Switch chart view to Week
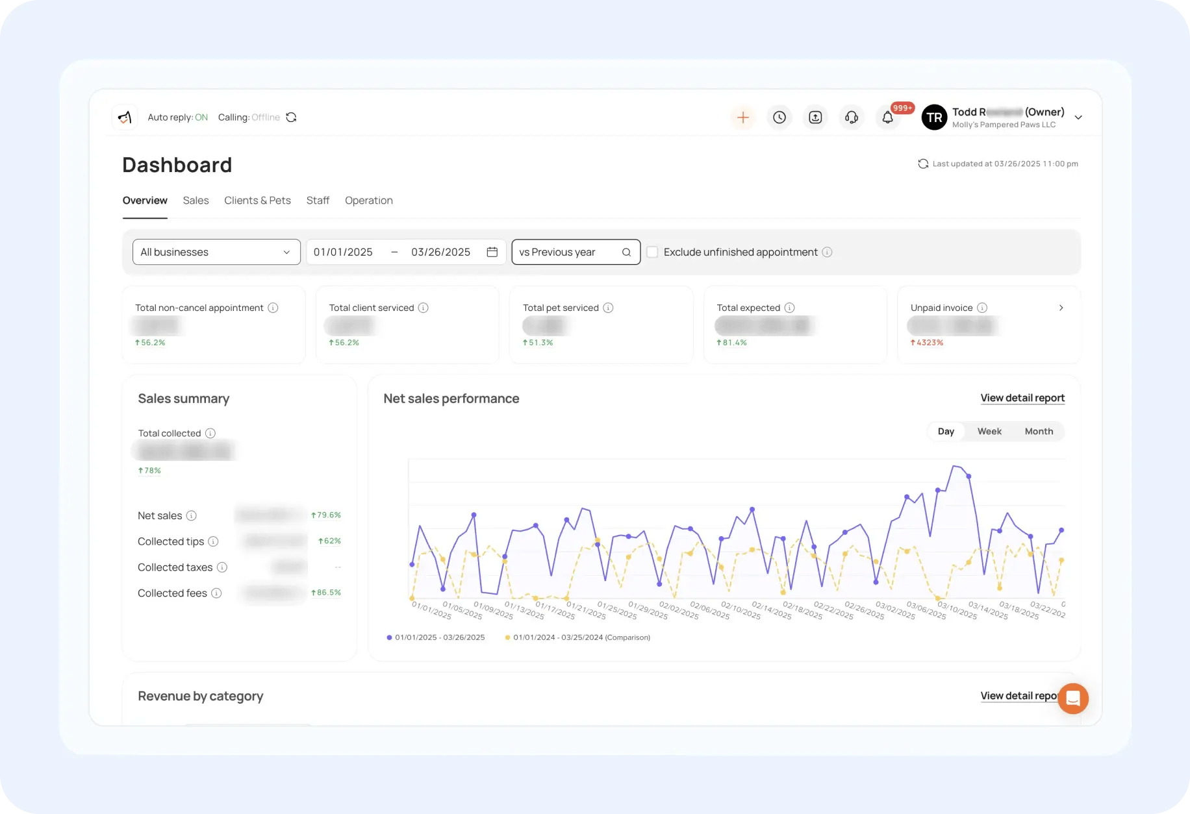The image size is (1190, 814). (989, 431)
